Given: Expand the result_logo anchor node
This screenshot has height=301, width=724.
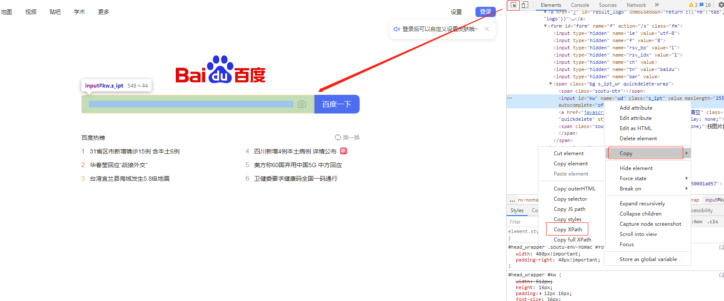Looking at the screenshot, I should (545, 12).
